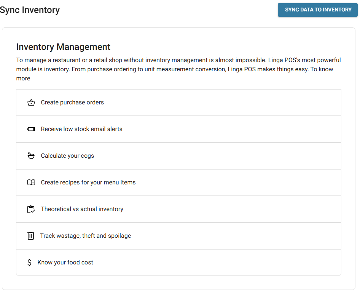
Task: Choose the Calculate your cogs entry
Action: [x=67, y=156]
